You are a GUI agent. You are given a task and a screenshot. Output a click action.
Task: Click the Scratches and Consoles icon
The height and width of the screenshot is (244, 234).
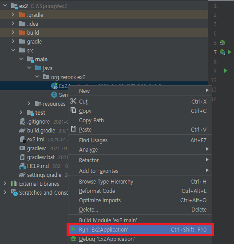14,192
